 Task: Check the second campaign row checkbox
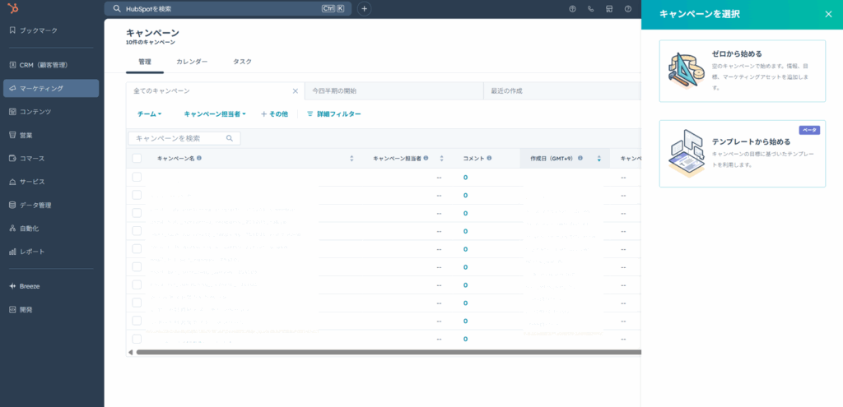(137, 195)
